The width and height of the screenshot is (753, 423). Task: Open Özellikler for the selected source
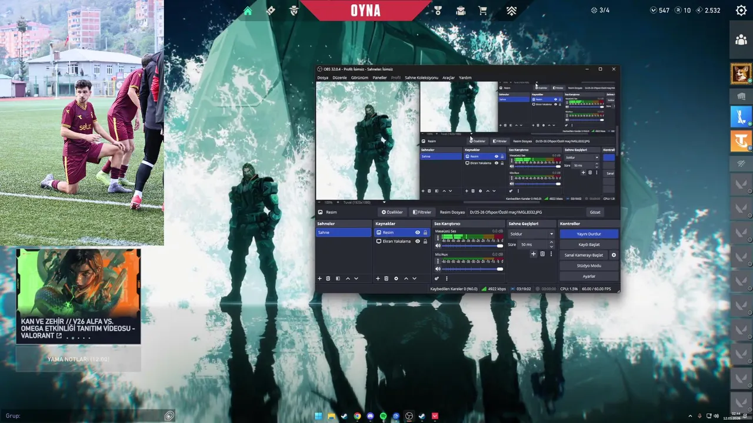[x=392, y=212]
